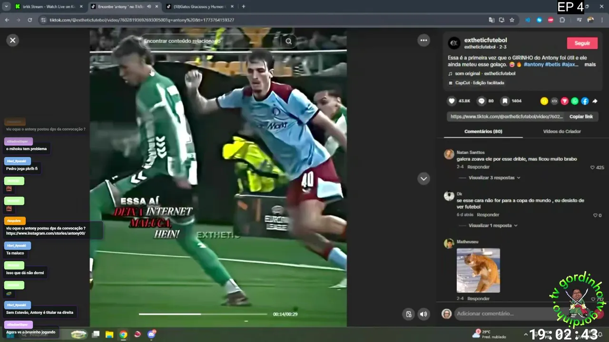Go to next video with down chevron
609x342 pixels.
point(423,179)
